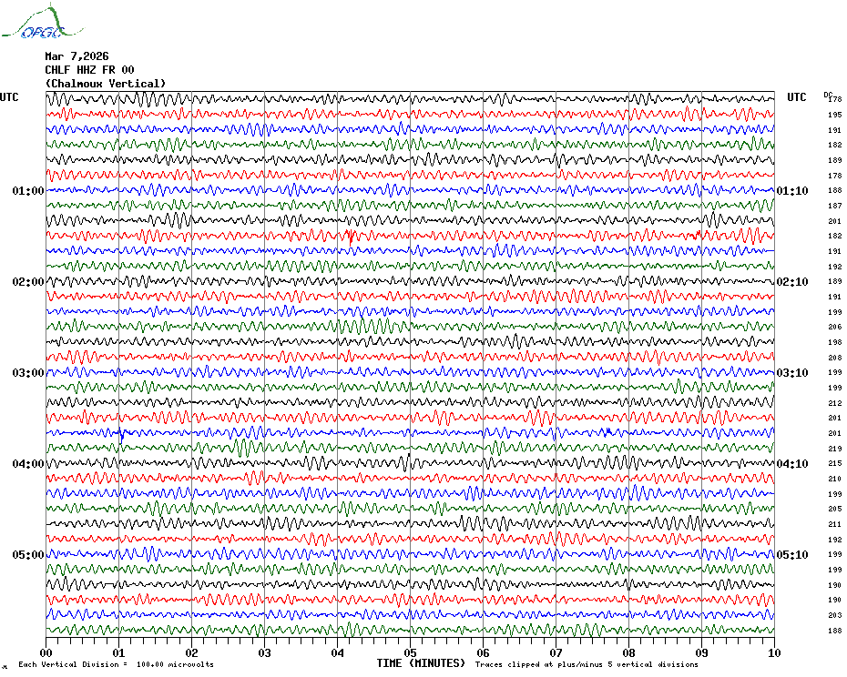The width and height of the screenshot is (847, 677).
Task: Click the minute axis tick label '07'
Action: pyautogui.click(x=556, y=652)
